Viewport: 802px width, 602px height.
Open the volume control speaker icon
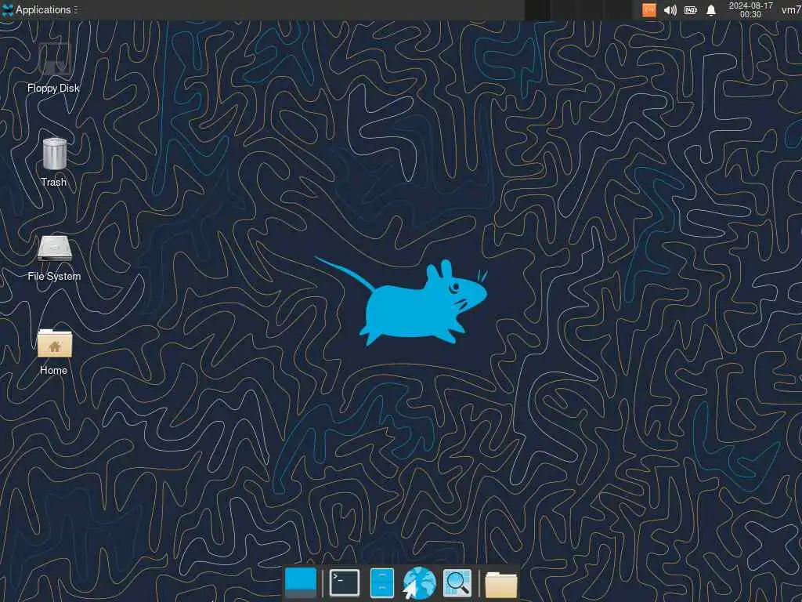pyautogui.click(x=670, y=9)
